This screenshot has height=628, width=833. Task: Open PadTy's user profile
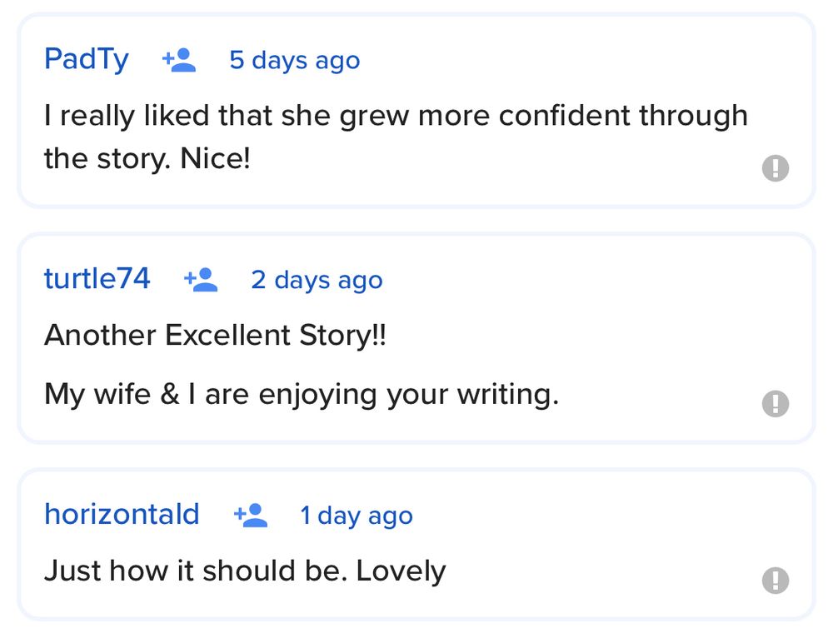(87, 60)
